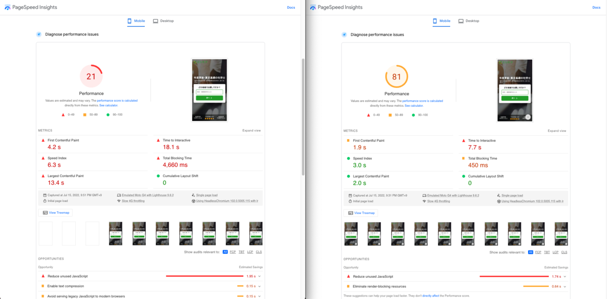607x299 pixels.
Task: Click the red 21 performance score gauge
Action: [91, 76]
